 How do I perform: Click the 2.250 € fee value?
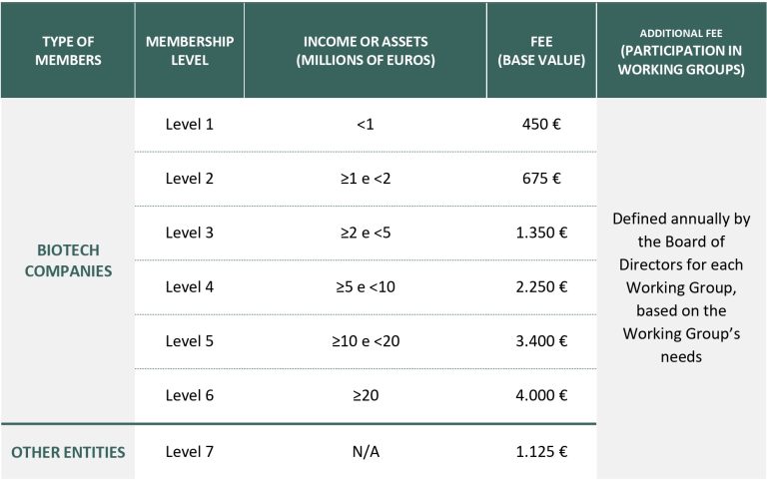tap(541, 286)
